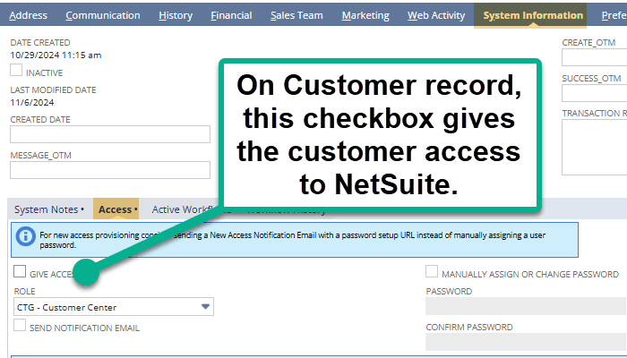Go to the Financial tab
The image size is (627, 358).
[x=231, y=15]
